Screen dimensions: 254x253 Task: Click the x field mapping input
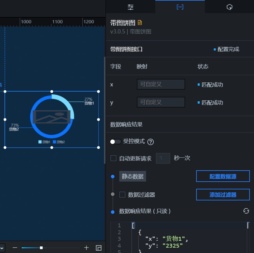tap(161, 84)
